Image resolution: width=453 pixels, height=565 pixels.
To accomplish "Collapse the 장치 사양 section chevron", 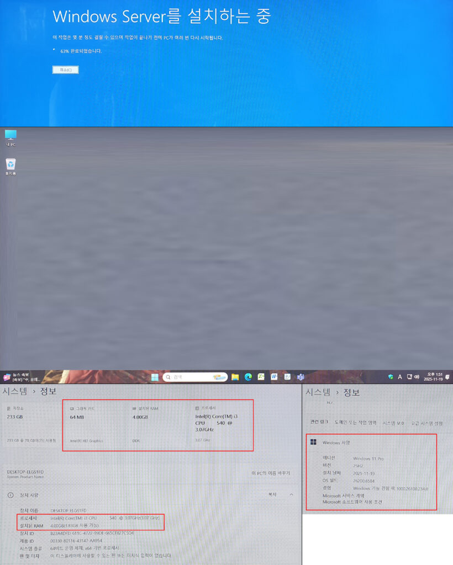I will (x=291, y=495).
